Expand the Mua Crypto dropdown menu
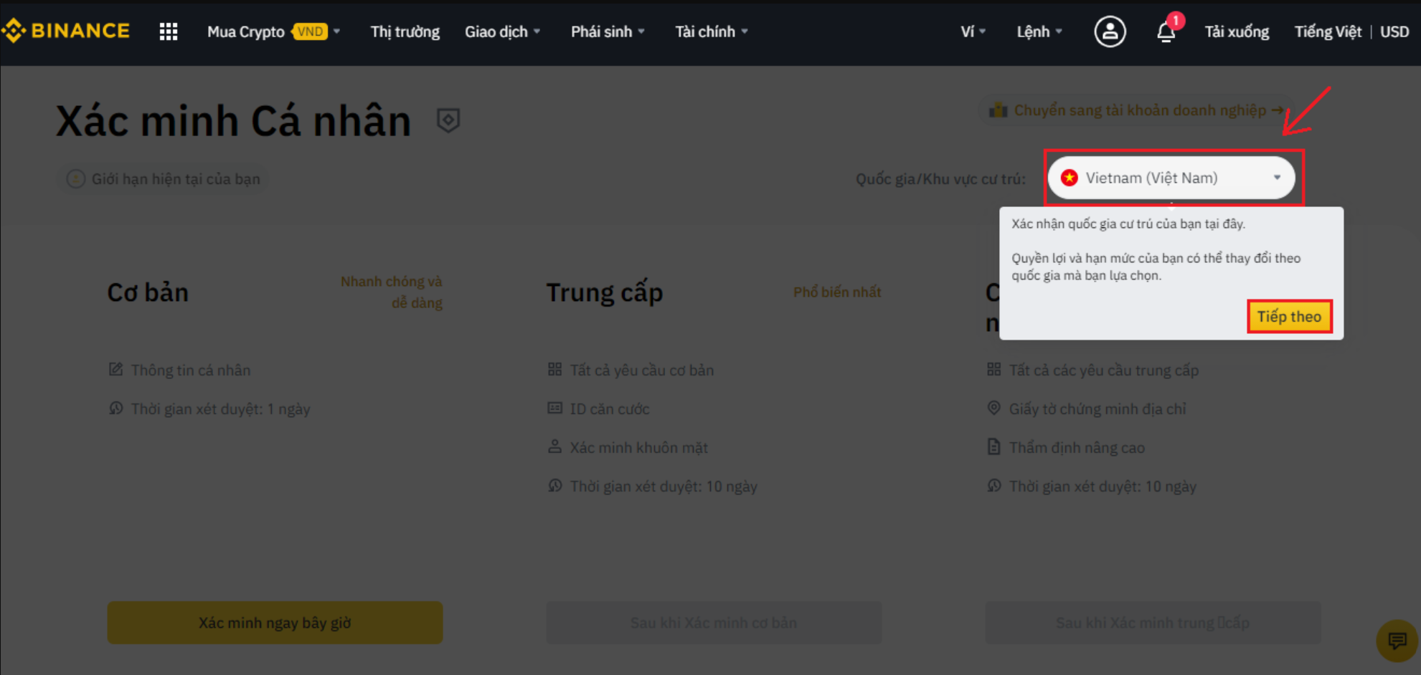 [x=274, y=32]
